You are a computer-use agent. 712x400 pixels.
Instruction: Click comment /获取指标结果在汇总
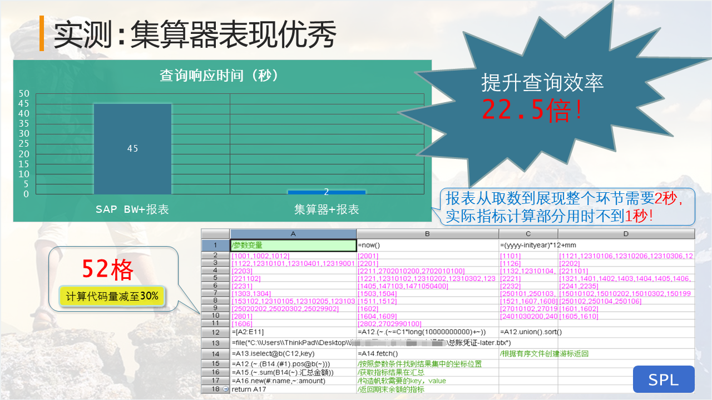pyautogui.click(x=391, y=372)
